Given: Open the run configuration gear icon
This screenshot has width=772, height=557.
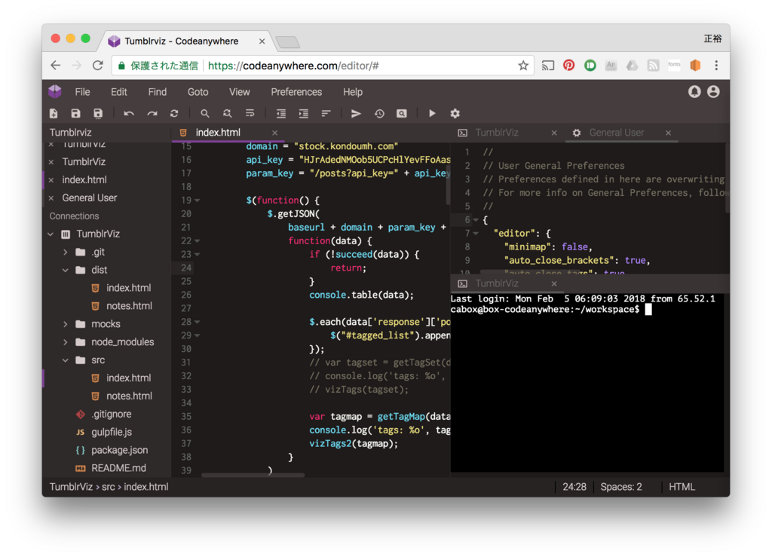Looking at the screenshot, I should (x=455, y=114).
